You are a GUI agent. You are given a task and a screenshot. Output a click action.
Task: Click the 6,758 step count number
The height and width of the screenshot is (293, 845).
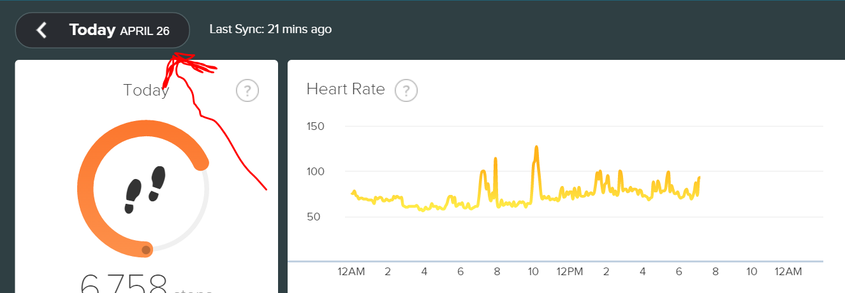click(124, 285)
